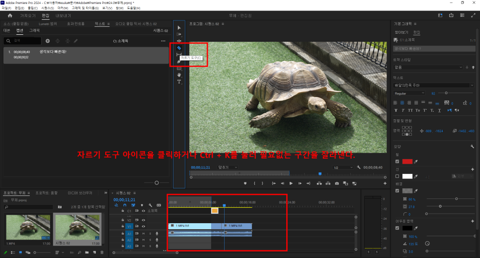Switch to 캡션 tab in Text panel
480x258 pixels.
[x=19, y=31]
